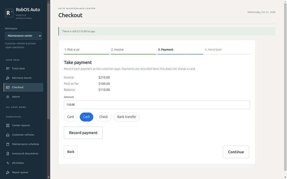Viewport: 287px width, 179px height.
Task: Navigate to Customer vehicles
Action: pyautogui.click(x=24, y=135)
